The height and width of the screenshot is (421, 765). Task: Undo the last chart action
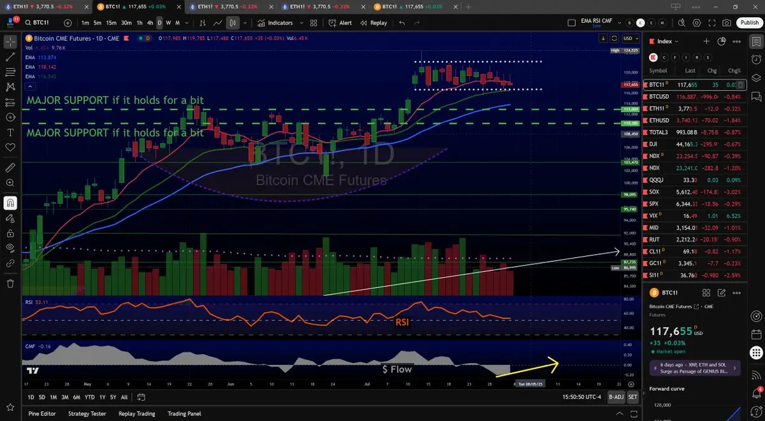click(402, 23)
